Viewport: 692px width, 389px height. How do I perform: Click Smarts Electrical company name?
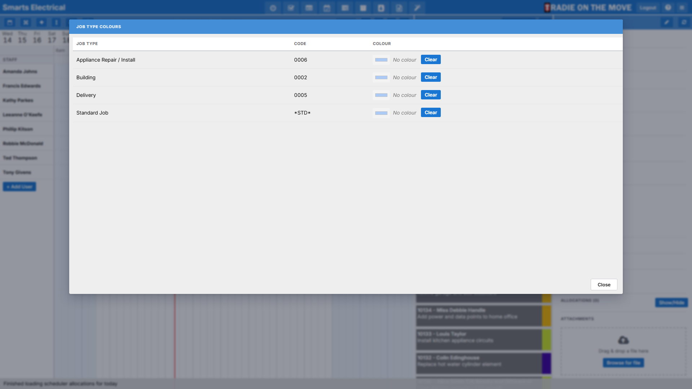tap(34, 8)
